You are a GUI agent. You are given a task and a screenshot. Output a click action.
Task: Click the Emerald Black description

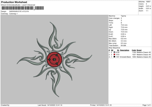click(x=125, y=57)
